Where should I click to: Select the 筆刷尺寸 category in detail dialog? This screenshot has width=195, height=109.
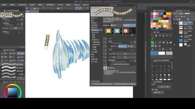click(x=94, y=18)
